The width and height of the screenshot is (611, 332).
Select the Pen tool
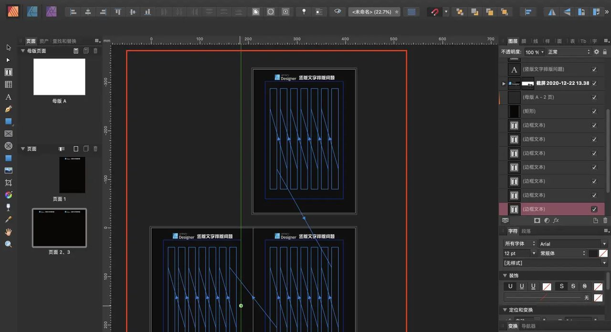click(8, 109)
